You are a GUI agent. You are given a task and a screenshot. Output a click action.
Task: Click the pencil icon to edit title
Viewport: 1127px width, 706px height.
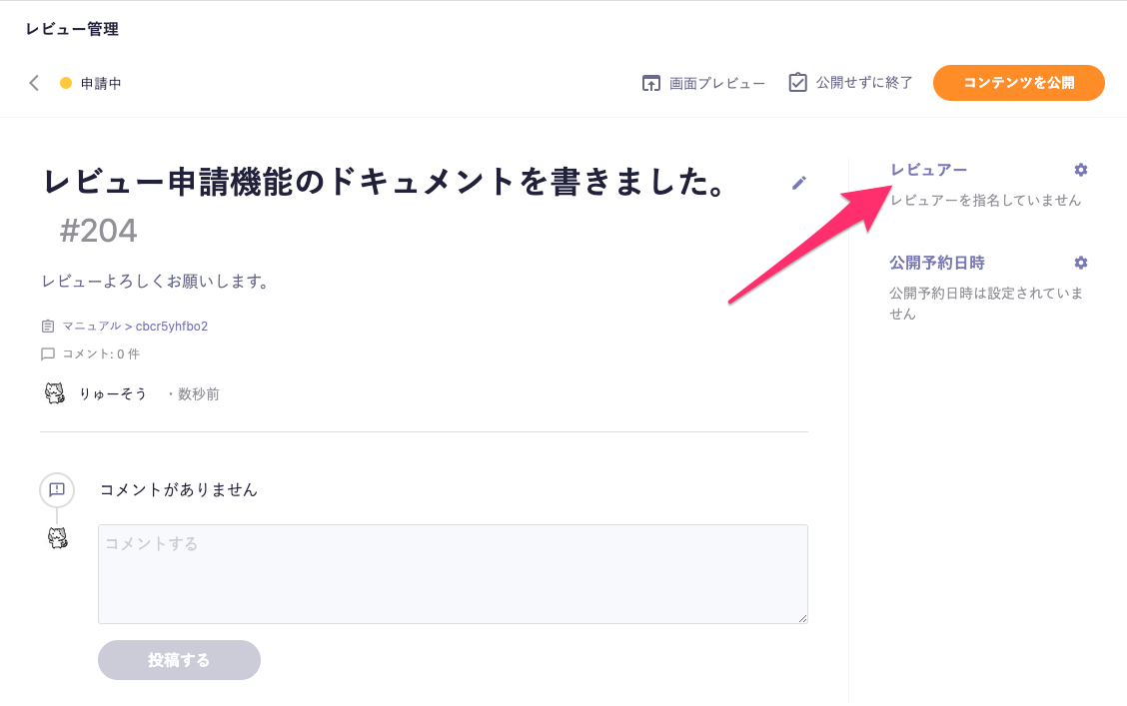[x=798, y=183]
